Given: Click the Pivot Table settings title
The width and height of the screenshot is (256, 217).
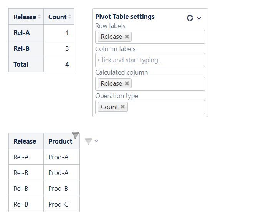Looking at the screenshot, I should [125, 17].
